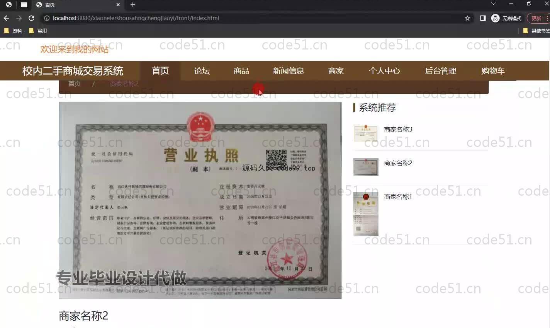Open recommended merchant 商家名称1 link
The width and height of the screenshot is (550, 328).
[398, 196]
